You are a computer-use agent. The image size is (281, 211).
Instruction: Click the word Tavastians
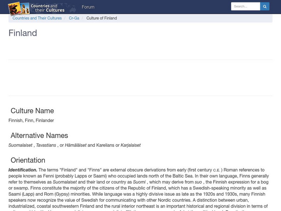46,145
